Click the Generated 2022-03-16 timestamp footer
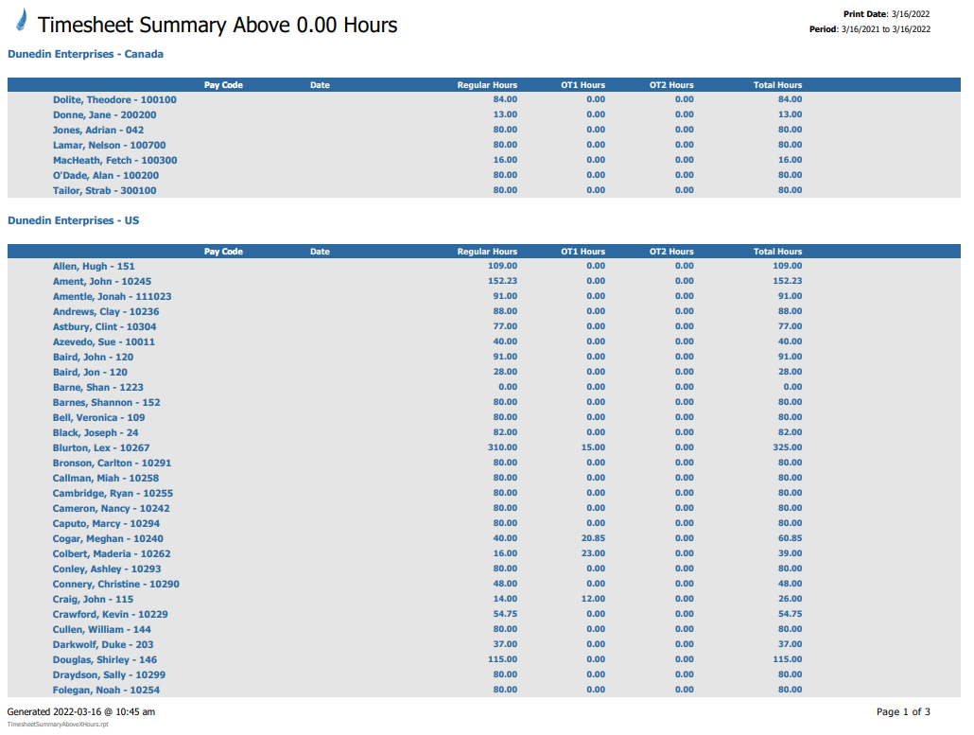The image size is (974, 735). pyautogui.click(x=81, y=711)
